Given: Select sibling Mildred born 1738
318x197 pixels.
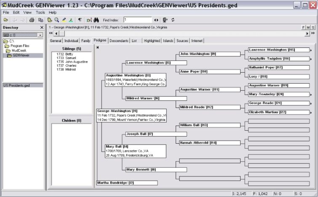Looking at the screenshot, I should pyautogui.click(x=66, y=69).
